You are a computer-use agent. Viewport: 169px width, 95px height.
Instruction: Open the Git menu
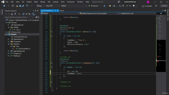23,2
